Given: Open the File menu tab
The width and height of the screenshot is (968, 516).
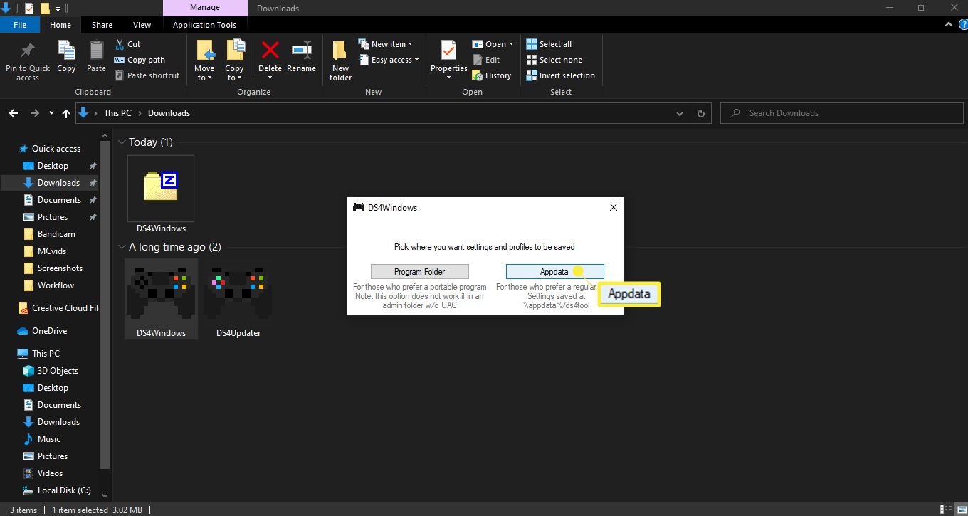Looking at the screenshot, I should click(x=20, y=25).
